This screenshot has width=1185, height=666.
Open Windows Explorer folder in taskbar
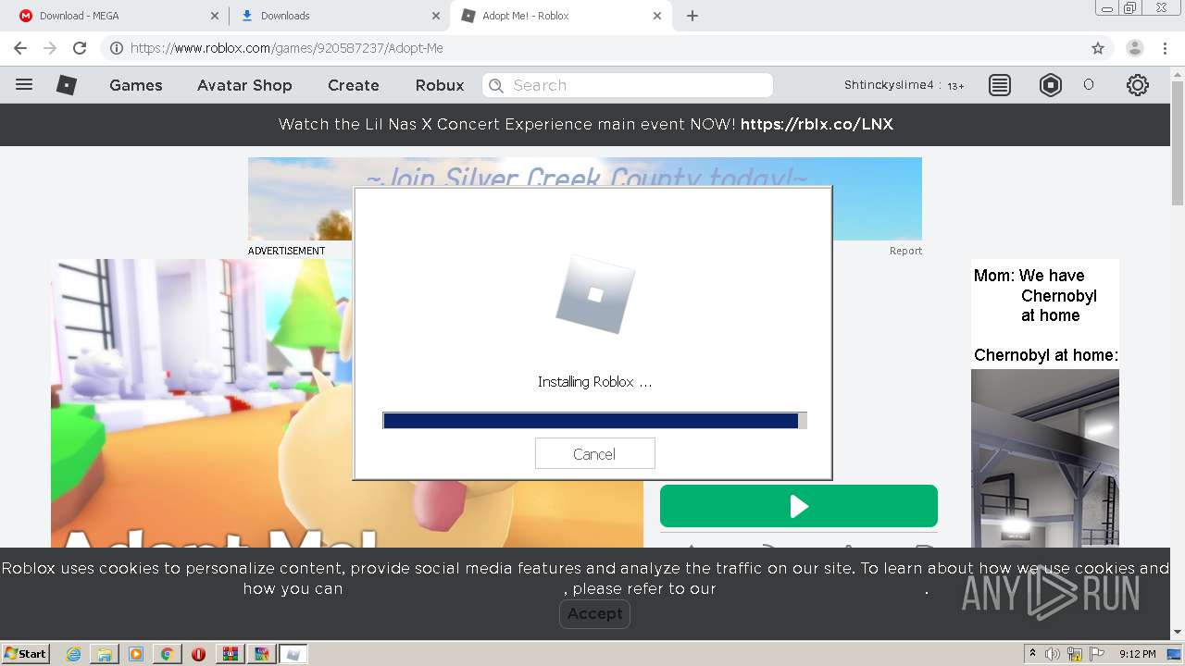pos(105,654)
